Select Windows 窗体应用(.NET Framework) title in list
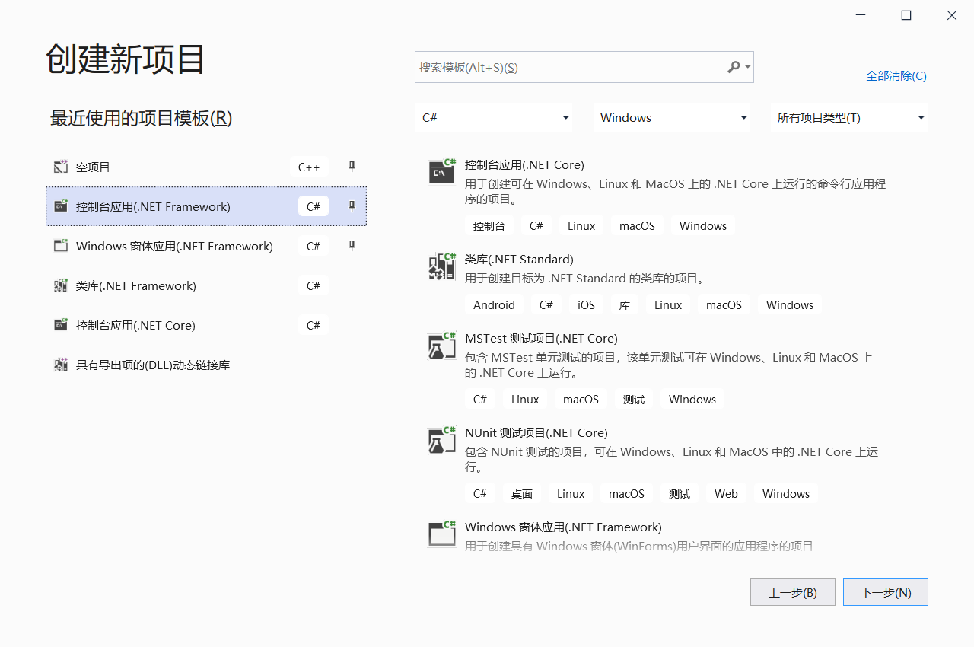Viewport: 974px width, 647px height. (563, 527)
